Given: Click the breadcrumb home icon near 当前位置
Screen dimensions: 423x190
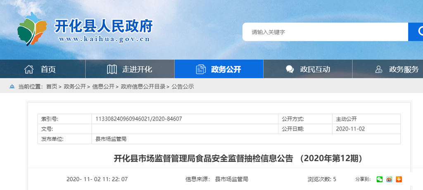Looking at the screenshot, I should [x=12, y=87].
